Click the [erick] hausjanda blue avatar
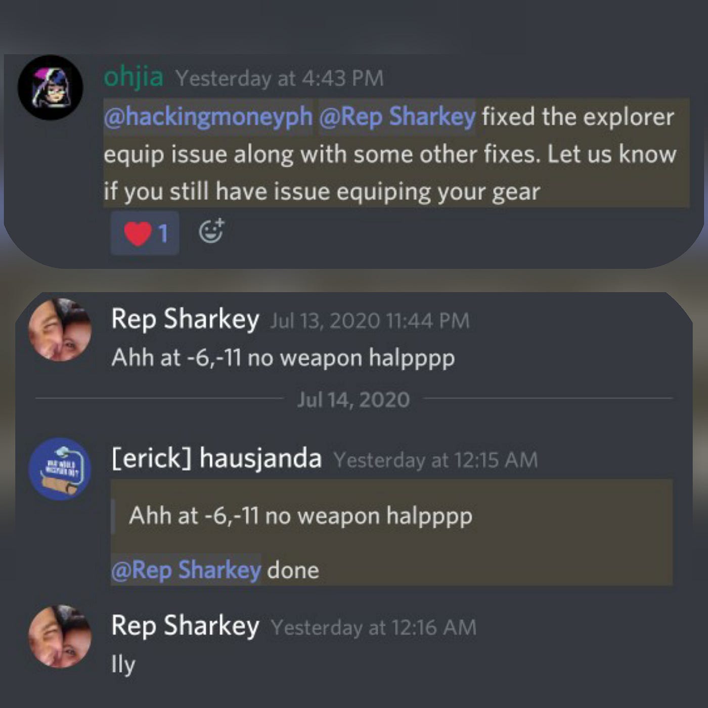708x708 pixels. (x=60, y=469)
